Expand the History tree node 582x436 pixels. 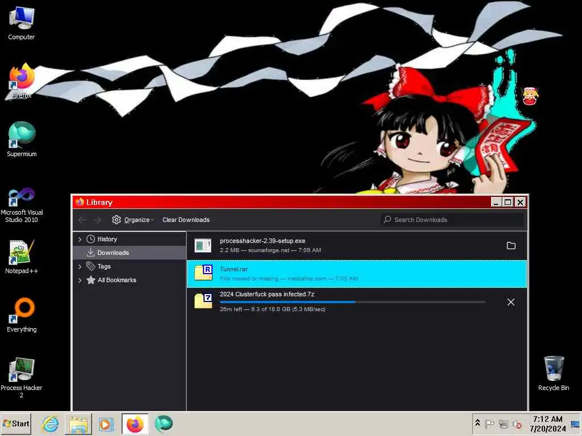[80, 240]
